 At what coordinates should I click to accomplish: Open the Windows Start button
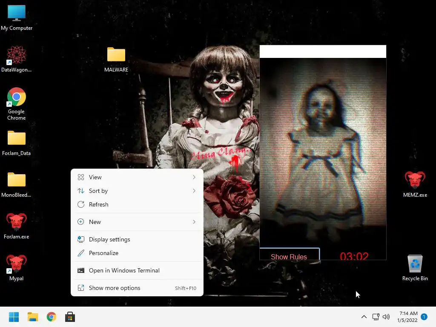[x=14, y=317]
